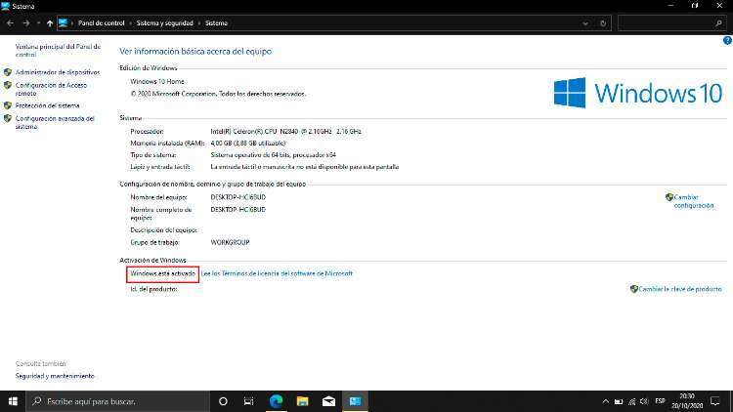Open Ventana principal del Panel de control
Screen dimensions: 733x412
pyautogui.click(x=58, y=51)
